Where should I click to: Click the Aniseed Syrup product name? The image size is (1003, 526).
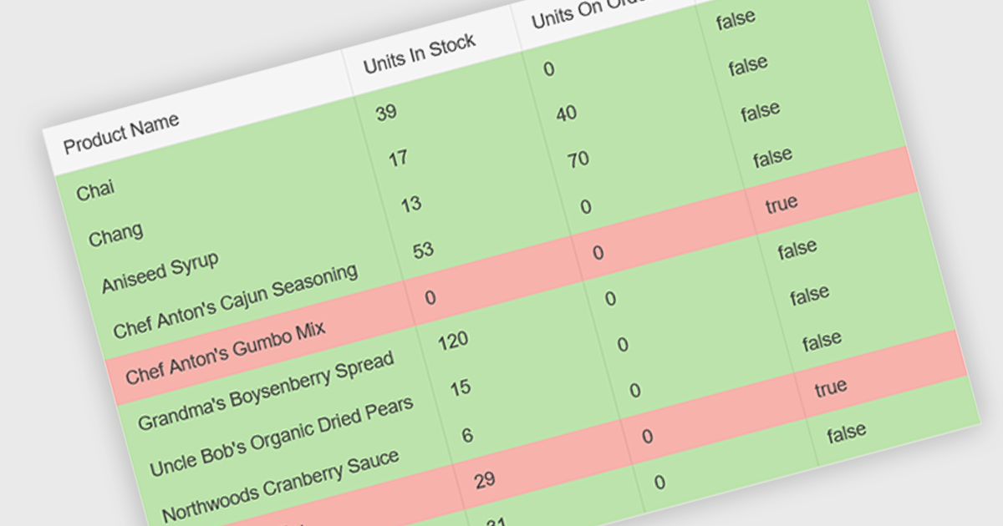point(160,273)
